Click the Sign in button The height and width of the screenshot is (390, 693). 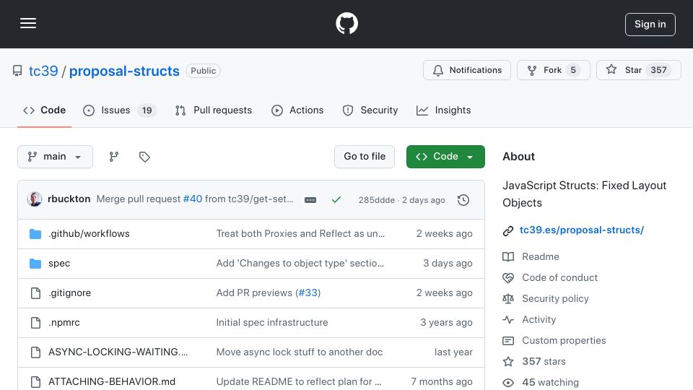tap(650, 25)
